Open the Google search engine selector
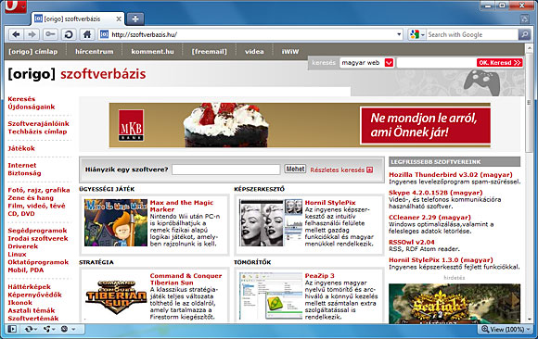The height and width of the screenshot is (339, 538). coord(416,34)
